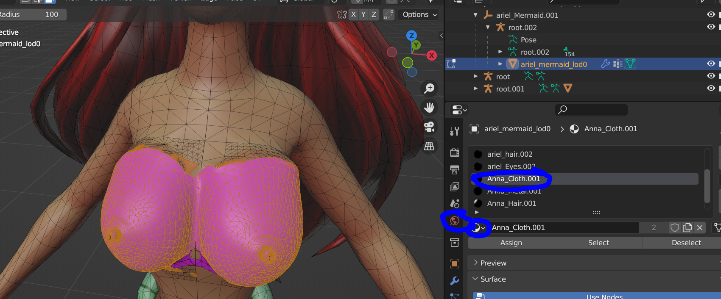Select the ariel_Eyes.002 material slot
721x299 pixels.
585,166
